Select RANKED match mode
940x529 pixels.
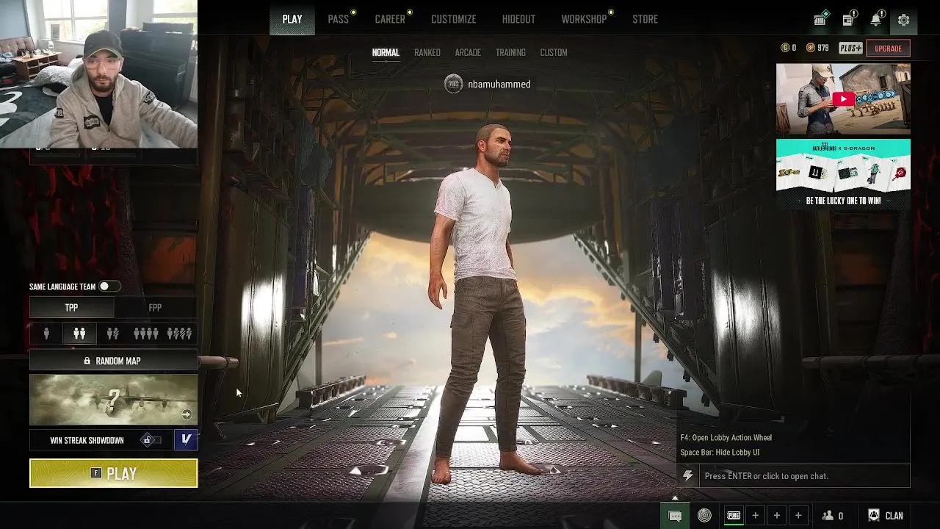(427, 52)
